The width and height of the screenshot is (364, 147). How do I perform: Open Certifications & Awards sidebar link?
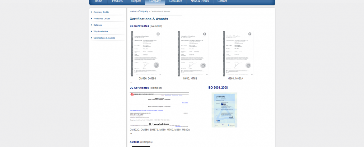coord(104,38)
